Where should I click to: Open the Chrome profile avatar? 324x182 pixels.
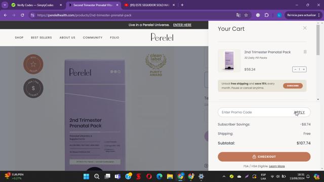[279, 15]
